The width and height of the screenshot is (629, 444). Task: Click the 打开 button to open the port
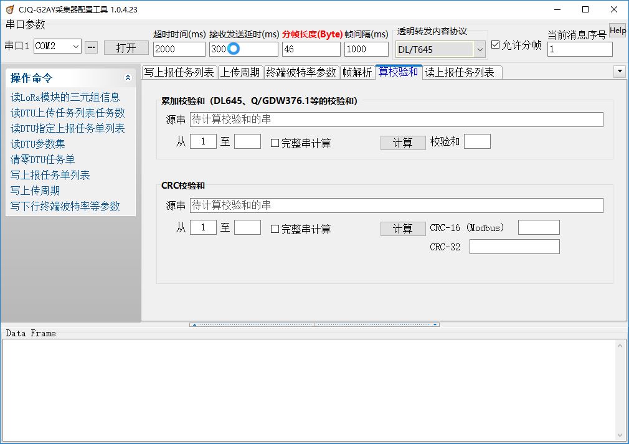pyautogui.click(x=126, y=47)
